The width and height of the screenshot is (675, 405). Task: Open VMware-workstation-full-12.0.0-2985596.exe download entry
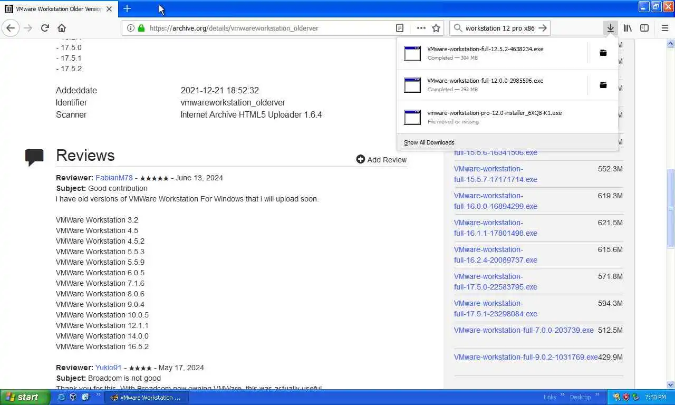click(x=493, y=85)
